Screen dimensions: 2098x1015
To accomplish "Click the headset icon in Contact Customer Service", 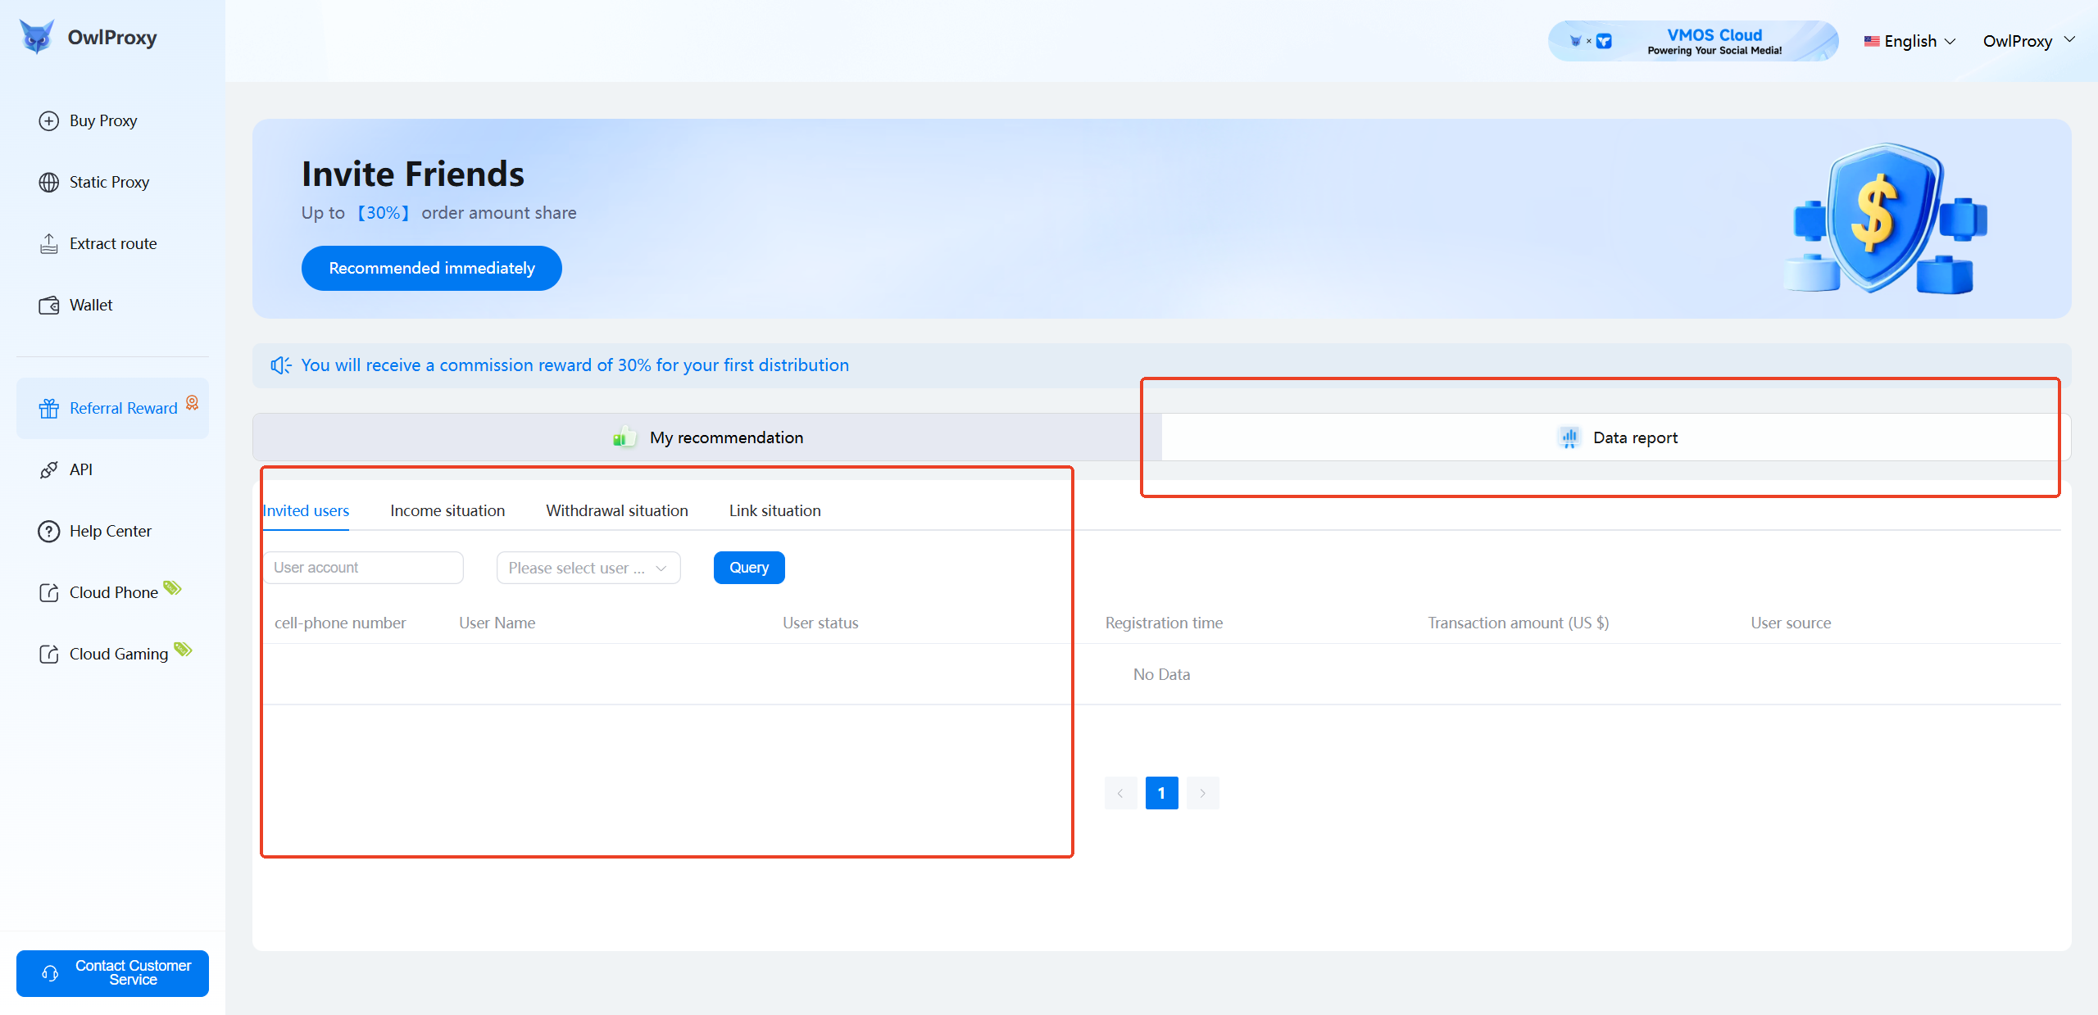I will pyautogui.click(x=50, y=973).
